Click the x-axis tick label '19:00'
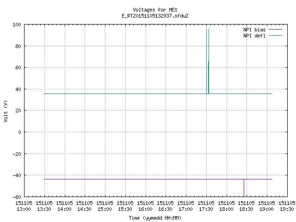This screenshot has height=222, width=296. pyautogui.click(x=266, y=209)
